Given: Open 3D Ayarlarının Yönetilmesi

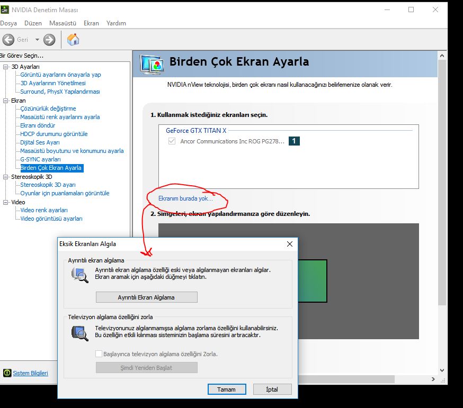Looking at the screenshot, I should coord(53,83).
